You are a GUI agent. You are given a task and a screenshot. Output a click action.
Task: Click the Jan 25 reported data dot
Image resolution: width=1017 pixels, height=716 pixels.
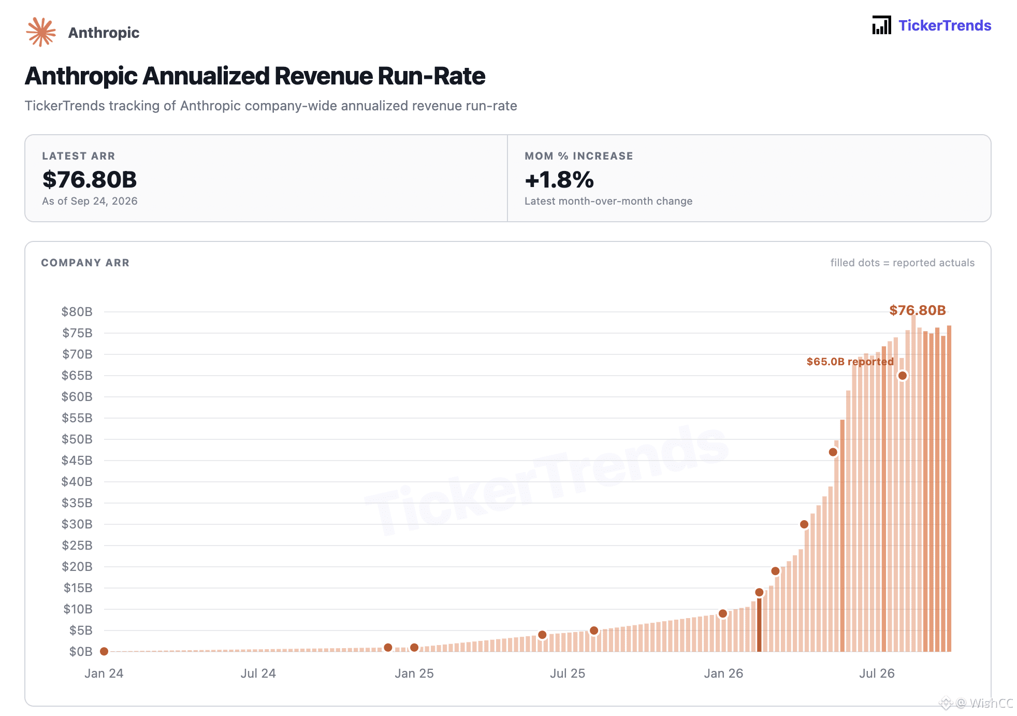click(414, 648)
